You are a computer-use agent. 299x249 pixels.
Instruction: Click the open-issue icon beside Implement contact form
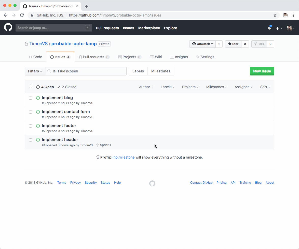point(38,112)
